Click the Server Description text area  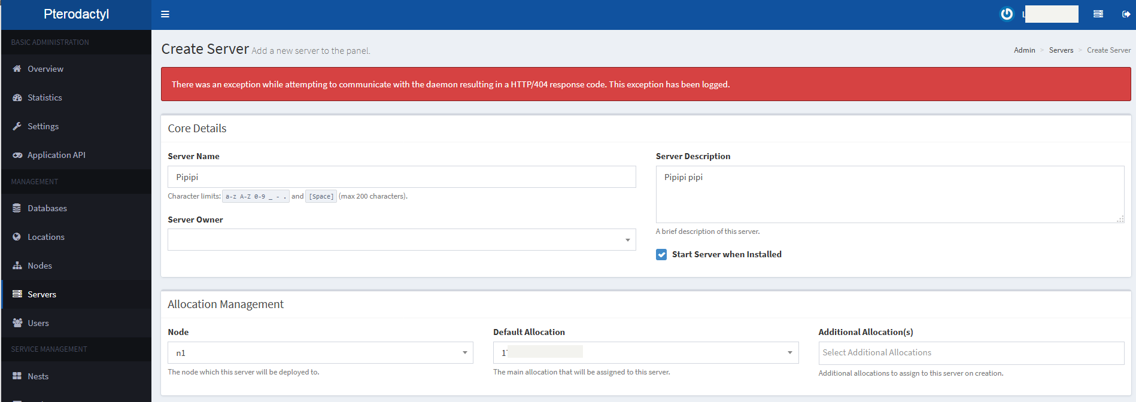point(889,194)
